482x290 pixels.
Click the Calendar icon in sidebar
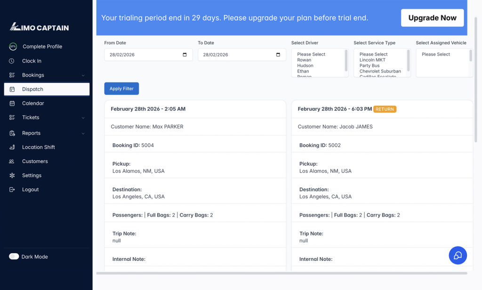point(12,103)
